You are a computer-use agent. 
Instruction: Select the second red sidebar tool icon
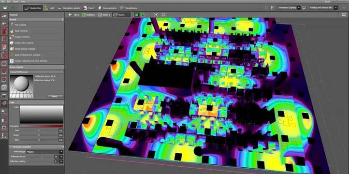click(x=4, y=24)
